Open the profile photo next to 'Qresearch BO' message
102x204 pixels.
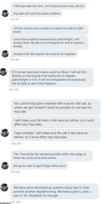point(5,54)
